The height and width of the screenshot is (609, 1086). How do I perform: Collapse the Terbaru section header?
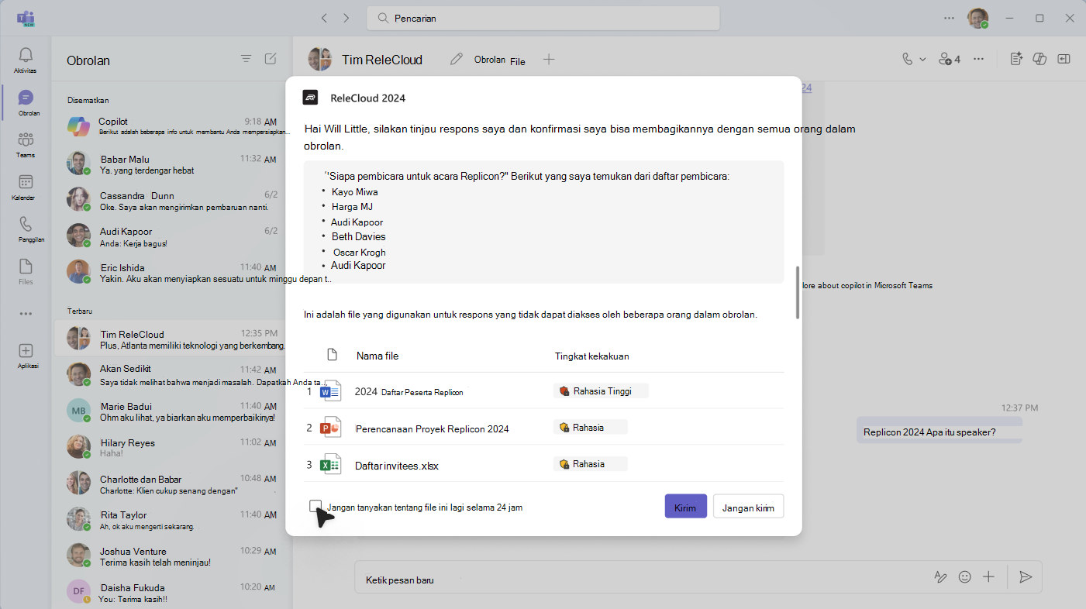[x=79, y=311]
